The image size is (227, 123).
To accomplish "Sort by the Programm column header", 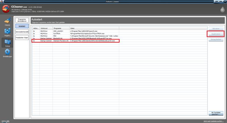I will tap(61, 28).
